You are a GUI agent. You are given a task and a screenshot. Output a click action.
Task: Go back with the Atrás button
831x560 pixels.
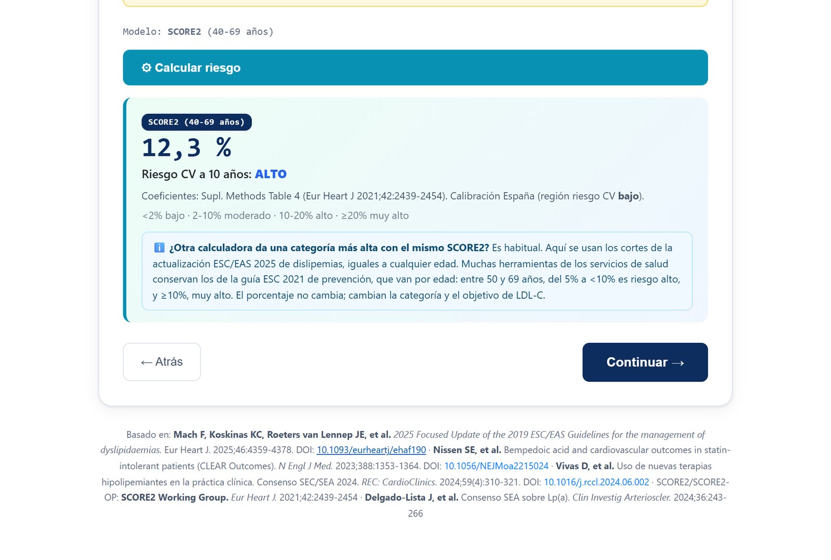162,362
